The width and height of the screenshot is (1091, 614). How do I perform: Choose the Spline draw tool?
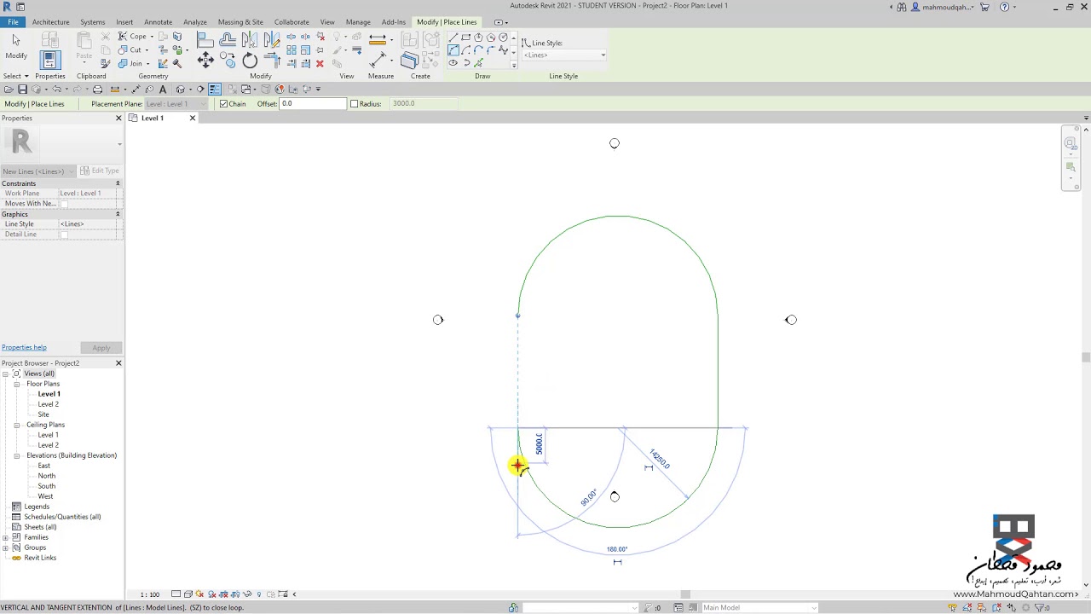(503, 50)
